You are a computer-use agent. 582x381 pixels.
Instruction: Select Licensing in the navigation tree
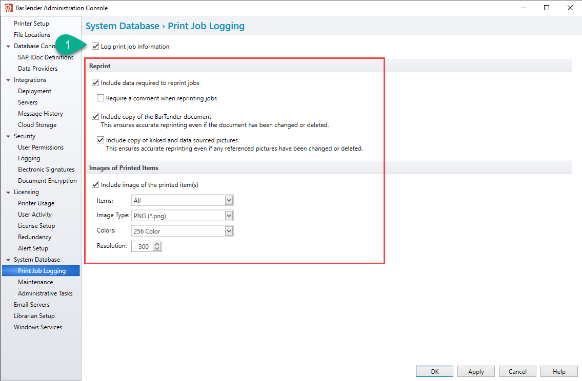(x=26, y=192)
